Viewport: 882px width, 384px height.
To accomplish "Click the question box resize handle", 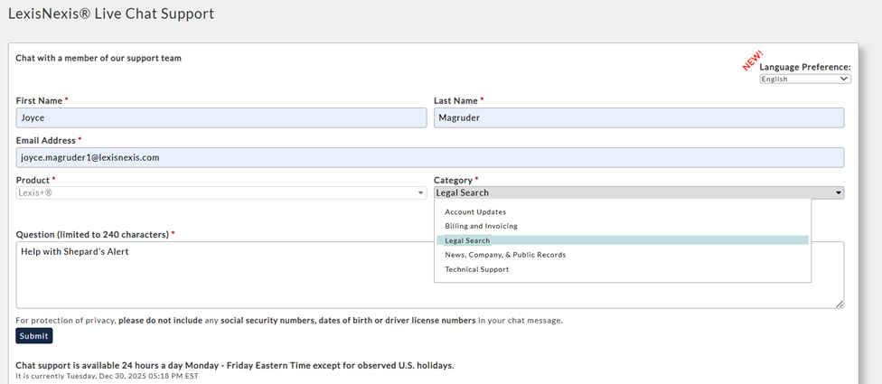I will 840,304.
